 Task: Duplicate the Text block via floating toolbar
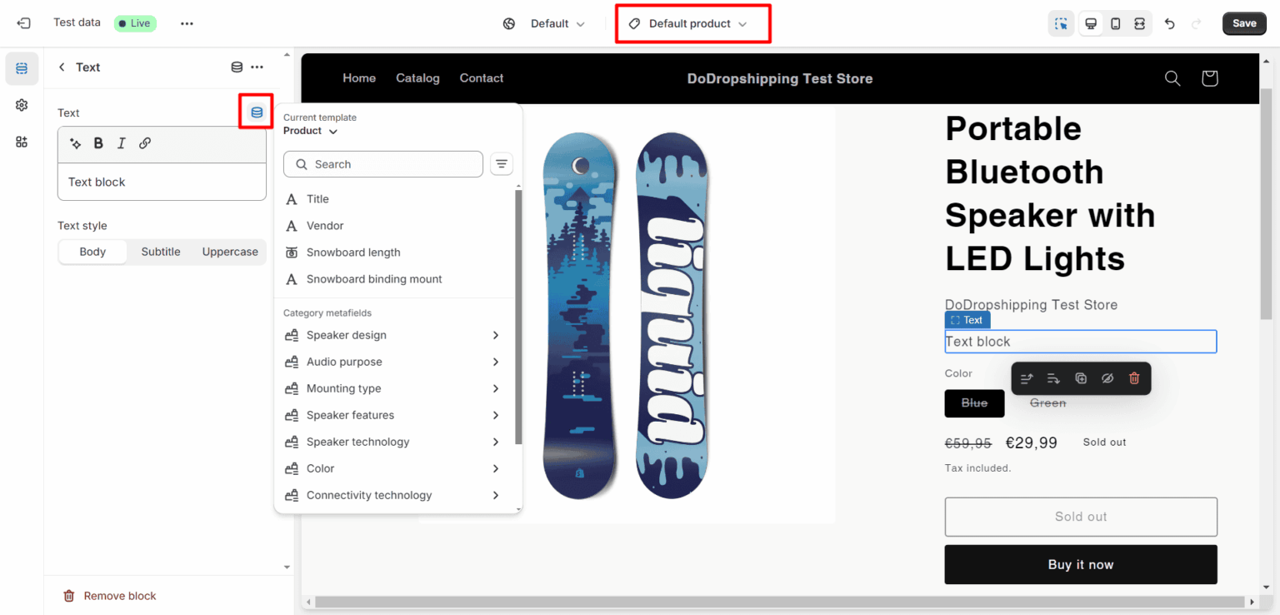[1081, 378]
